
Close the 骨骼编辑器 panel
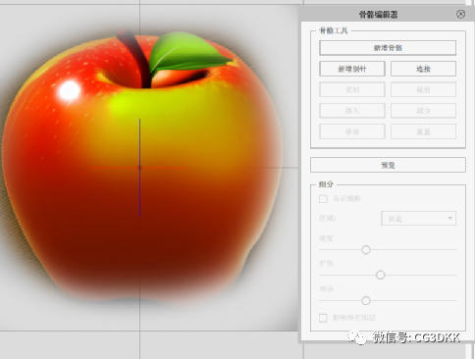coord(460,14)
